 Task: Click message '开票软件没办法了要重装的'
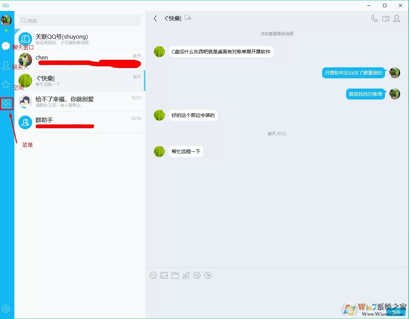(x=354, y=73)
